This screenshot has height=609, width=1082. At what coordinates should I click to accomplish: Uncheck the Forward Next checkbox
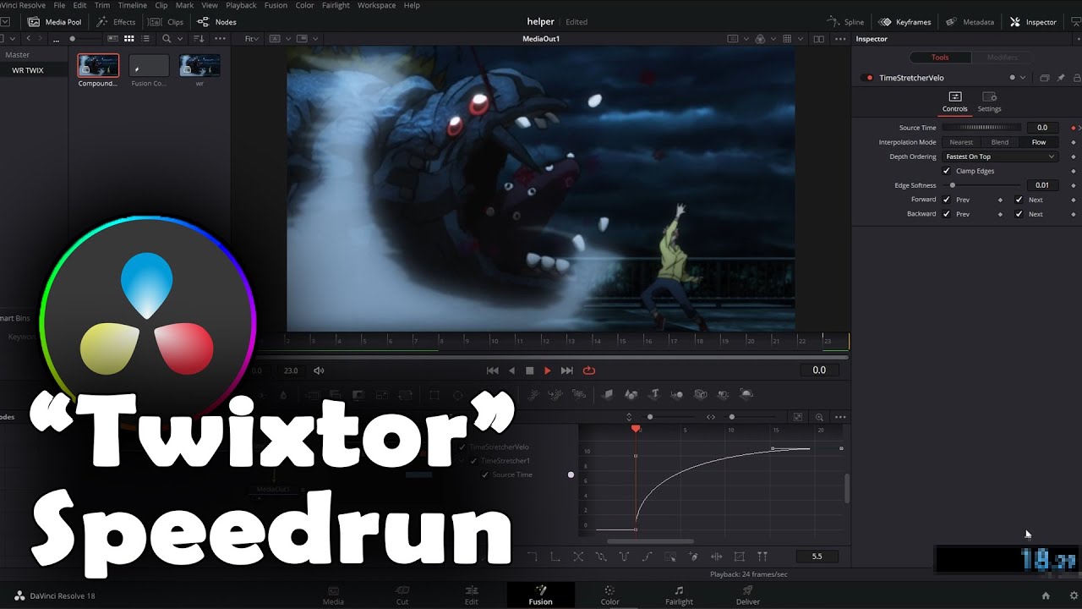point(1019,200)
